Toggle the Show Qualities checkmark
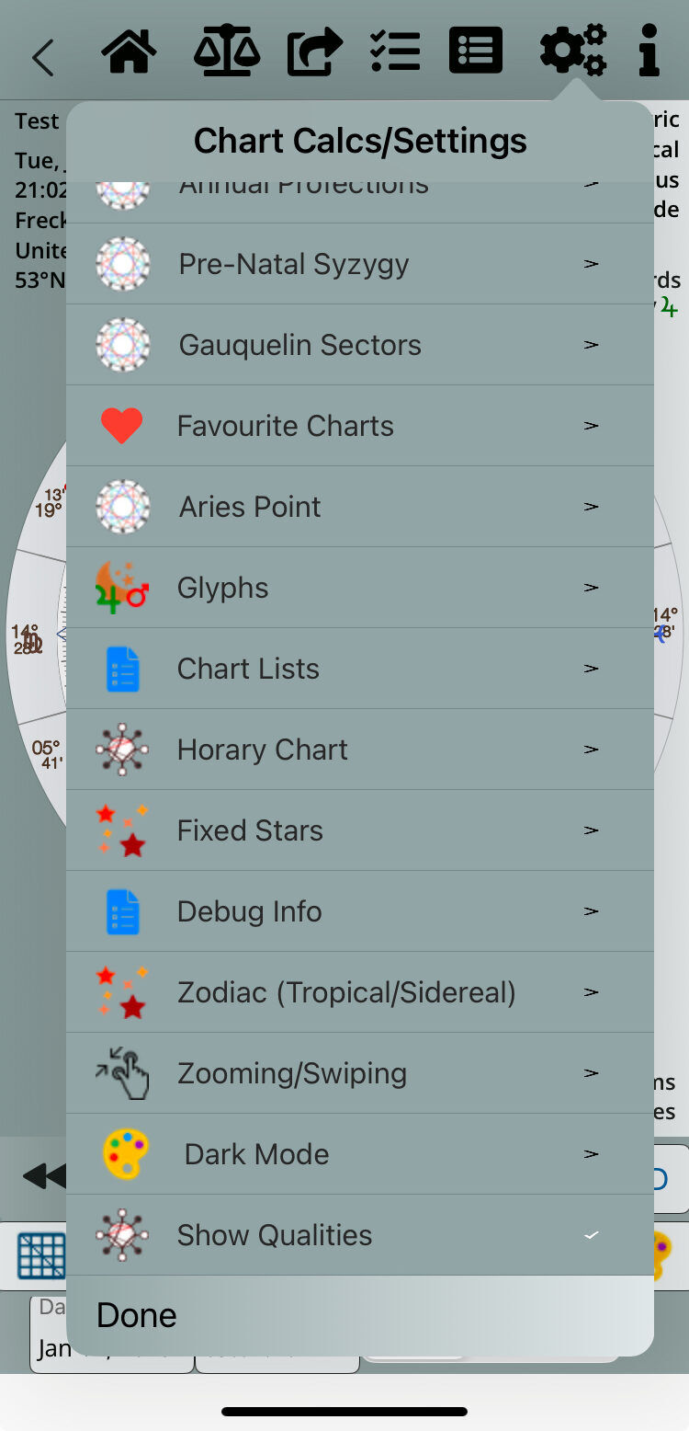689x1431 pixels. pos(592,1235)
